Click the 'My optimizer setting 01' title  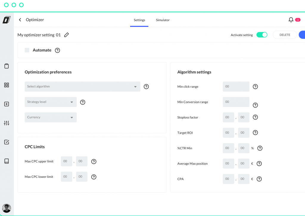[39, 35]
